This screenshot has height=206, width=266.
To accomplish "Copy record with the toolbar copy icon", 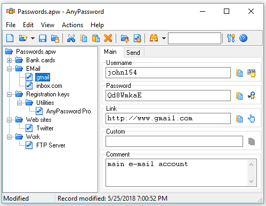I will (x=84, y=38).
